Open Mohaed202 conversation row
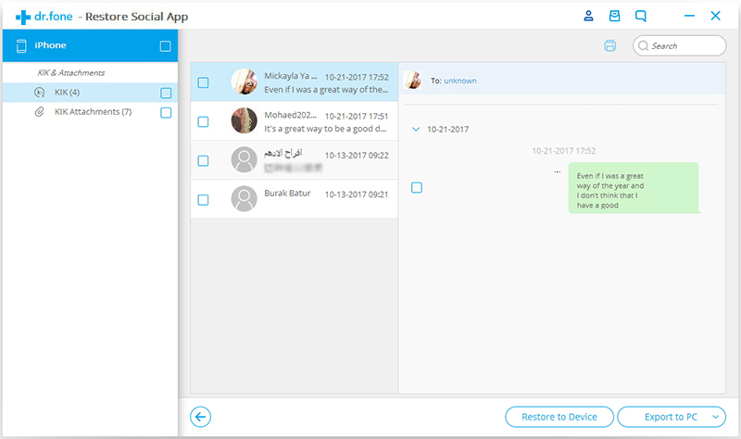741x439 pixels. 294,121
